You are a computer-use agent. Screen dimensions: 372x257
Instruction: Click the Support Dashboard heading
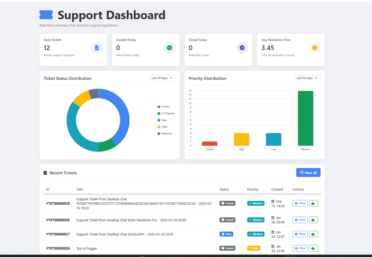coord(111,15)
